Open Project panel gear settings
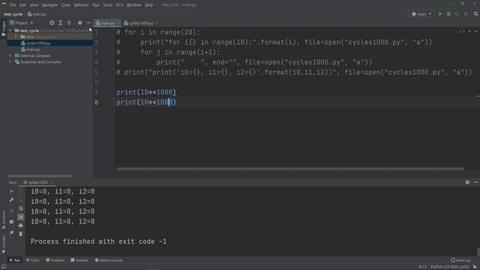The height and width of the screenshot is (270, 480). [x=80, y=23]
